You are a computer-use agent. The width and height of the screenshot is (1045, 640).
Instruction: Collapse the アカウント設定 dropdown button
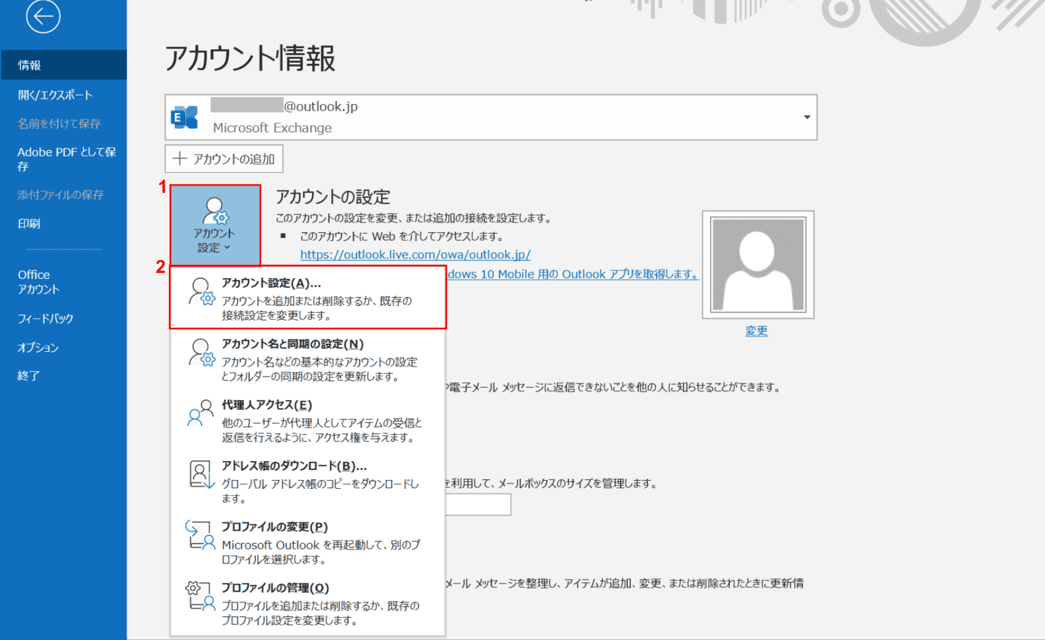coord(215,225)
